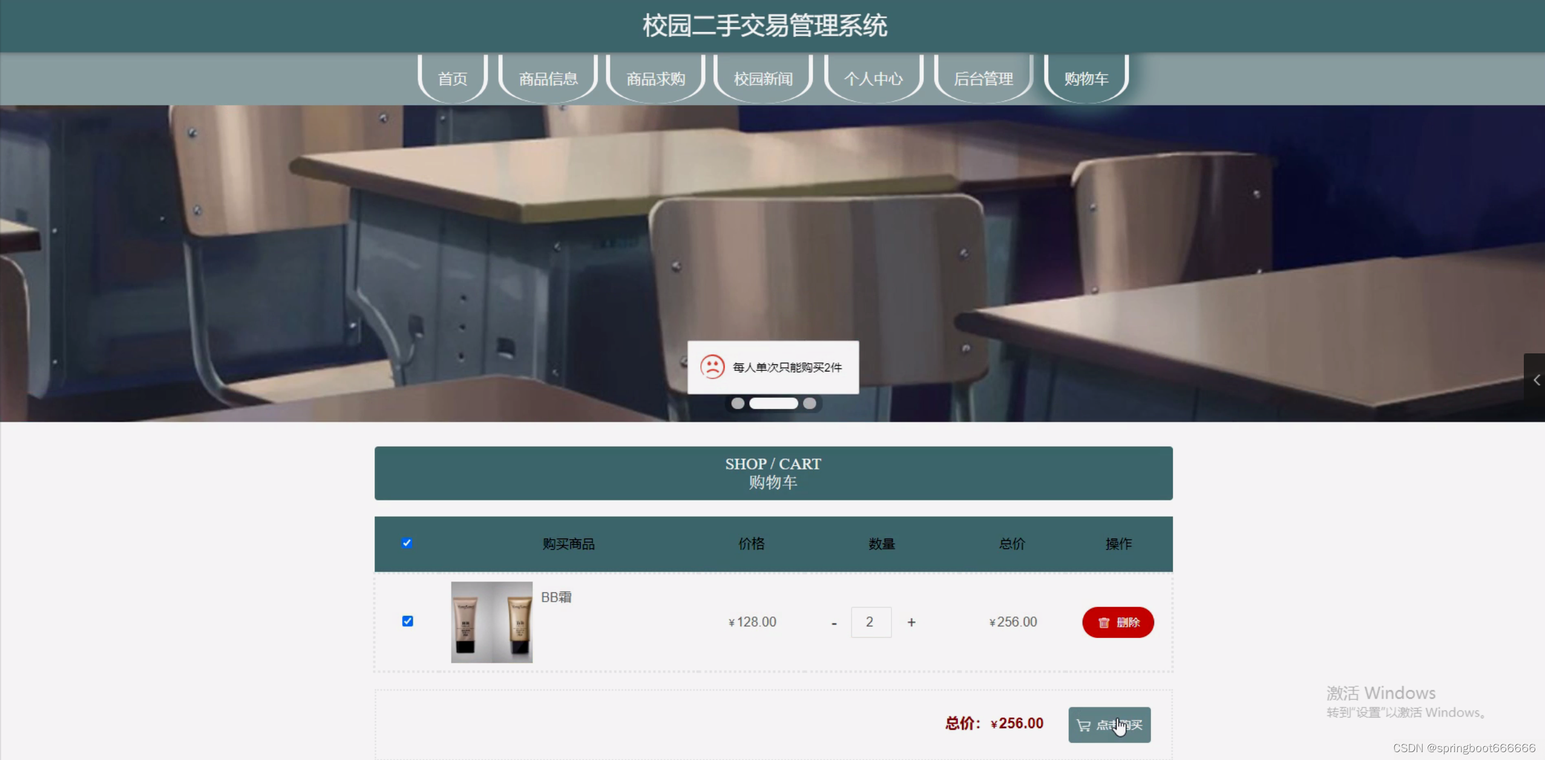Open the 商品信息 navigation tab
This screenshot has width=1545, height=760.
(x=548, y=79)
